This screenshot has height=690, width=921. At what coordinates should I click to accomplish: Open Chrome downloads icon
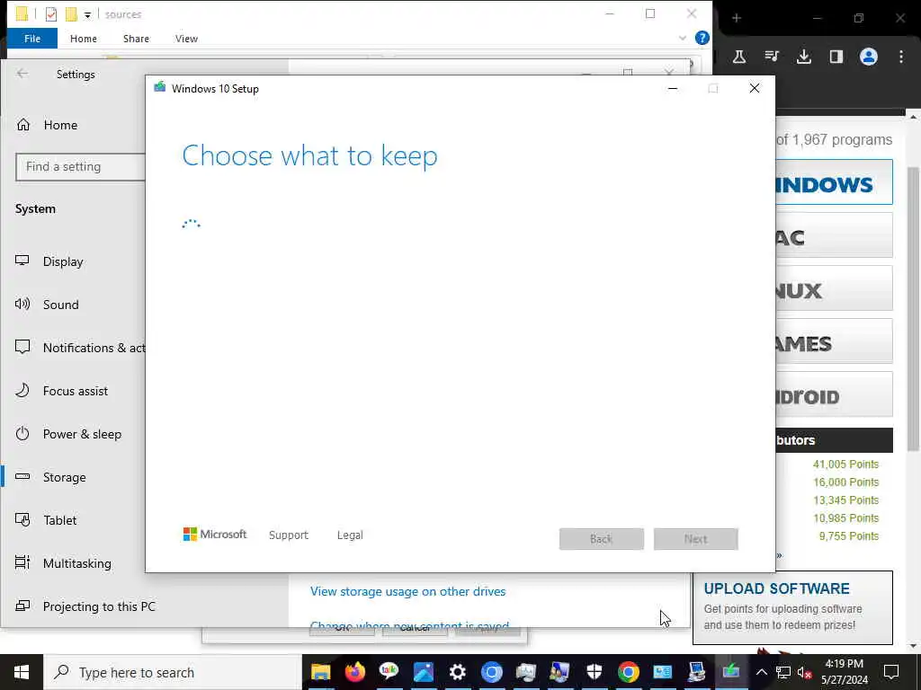point(804,57)
